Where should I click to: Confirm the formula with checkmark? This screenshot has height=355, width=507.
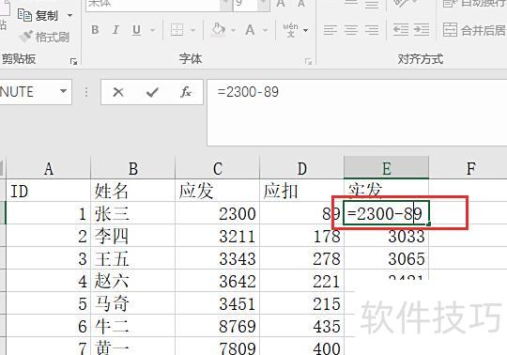(x=152, y=92)
